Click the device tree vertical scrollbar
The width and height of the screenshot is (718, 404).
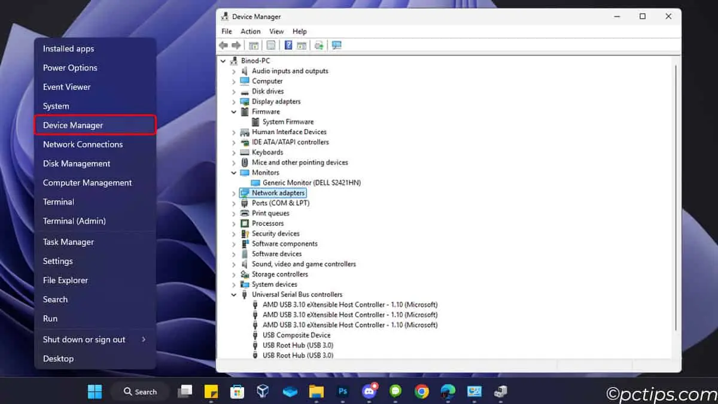(676, 198)
